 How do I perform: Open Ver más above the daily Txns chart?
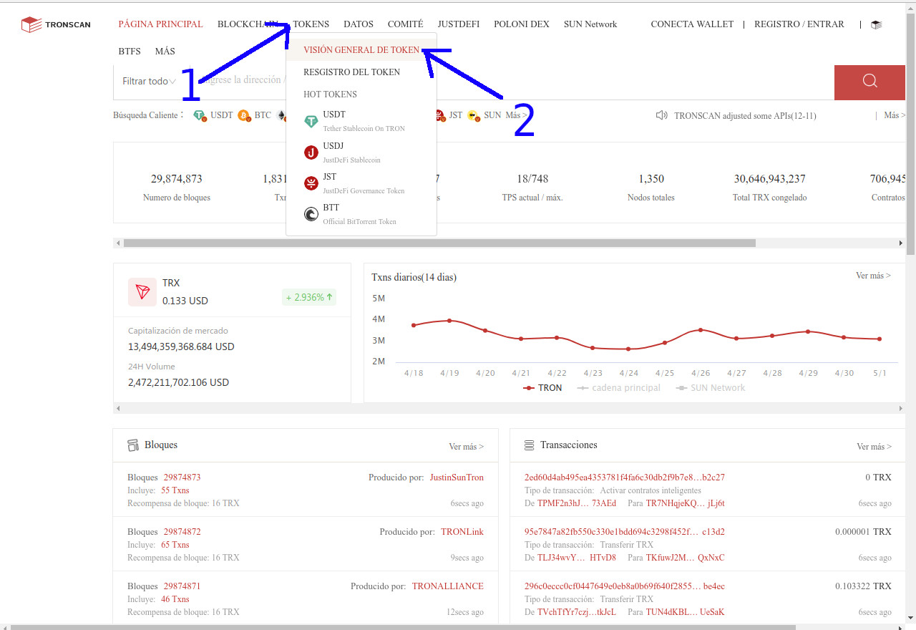[x=873, y=276]
